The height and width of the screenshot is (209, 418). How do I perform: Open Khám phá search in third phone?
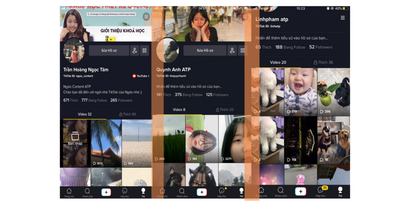click(281, 192)
